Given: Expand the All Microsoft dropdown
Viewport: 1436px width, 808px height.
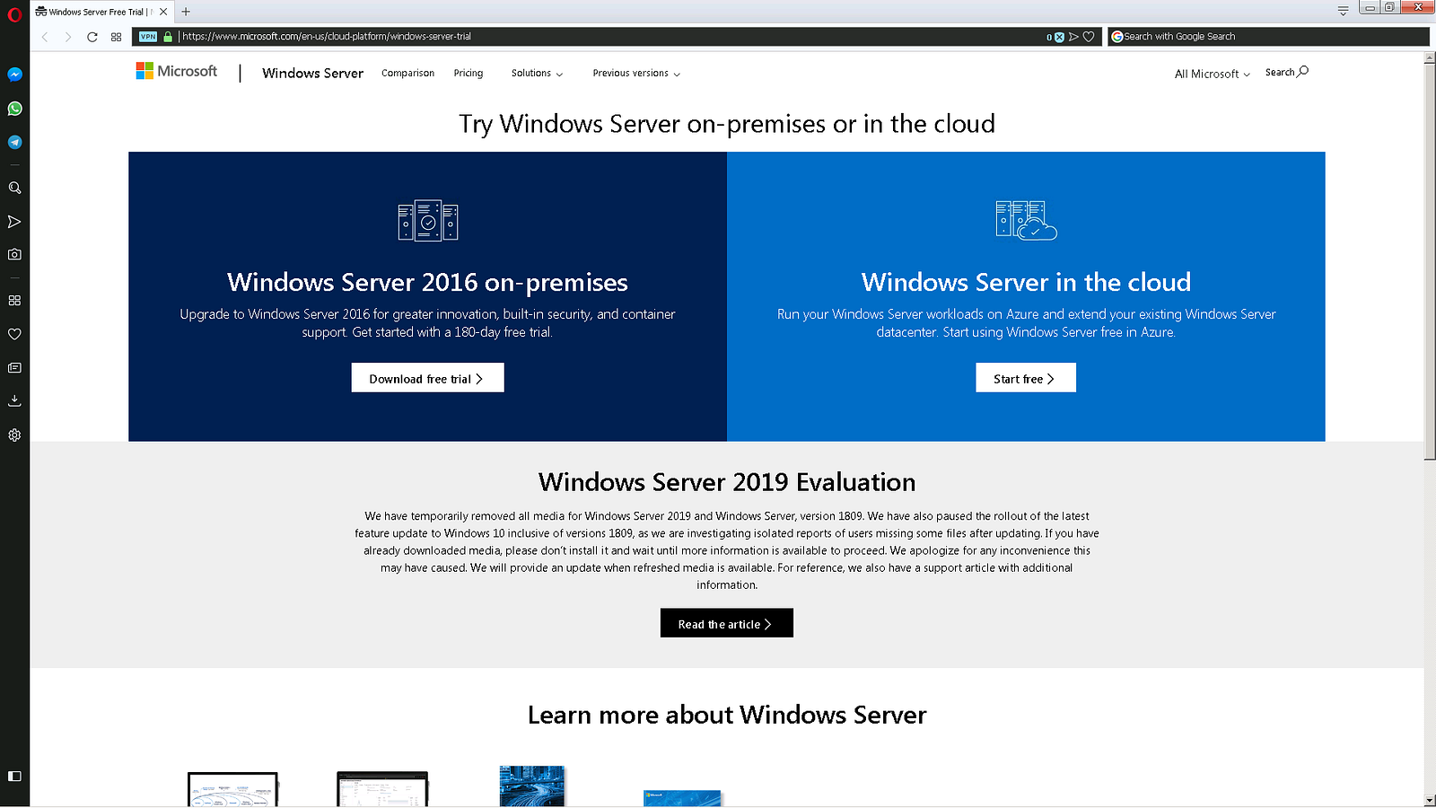Looking at the screenshot, I should click(x=1213, y=75).
